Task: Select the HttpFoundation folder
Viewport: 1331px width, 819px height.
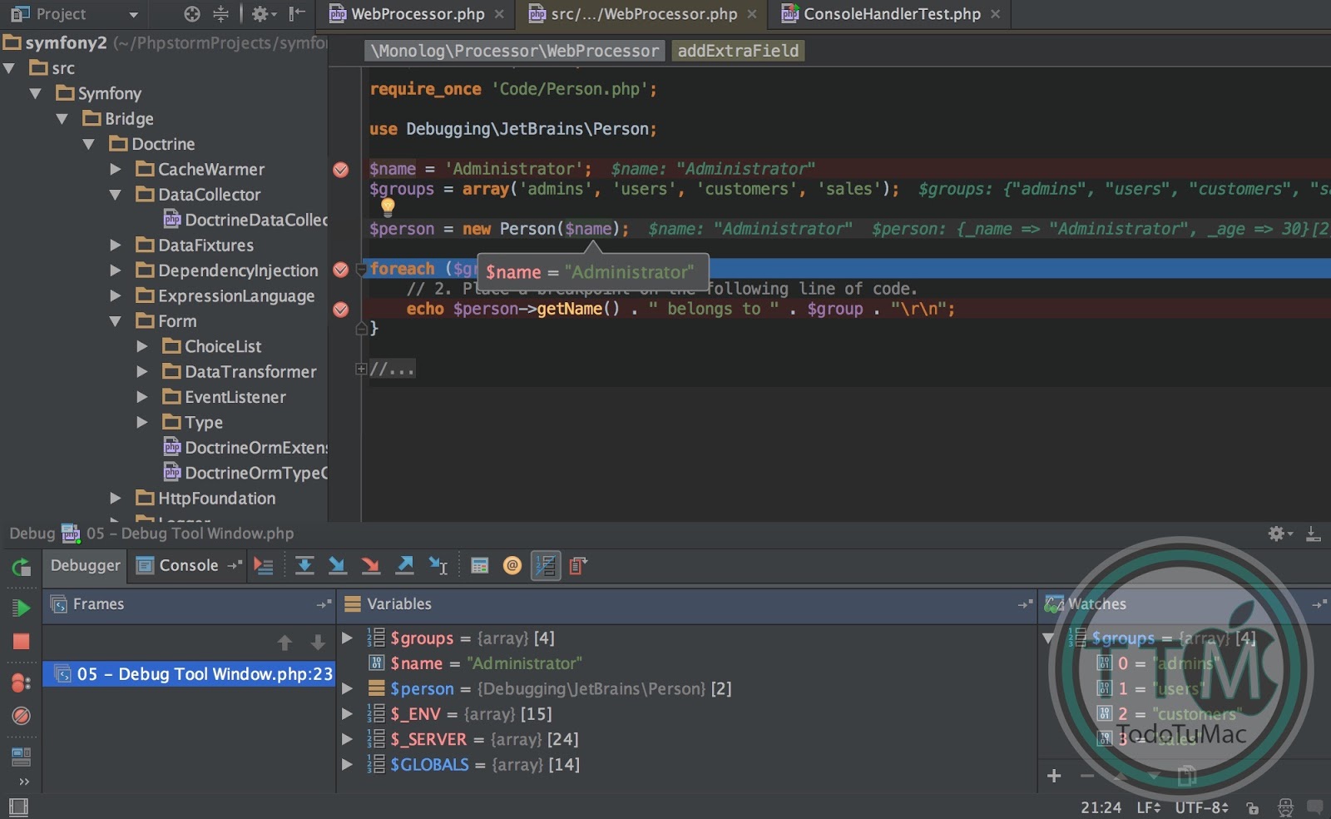Action: click(216, 499)
